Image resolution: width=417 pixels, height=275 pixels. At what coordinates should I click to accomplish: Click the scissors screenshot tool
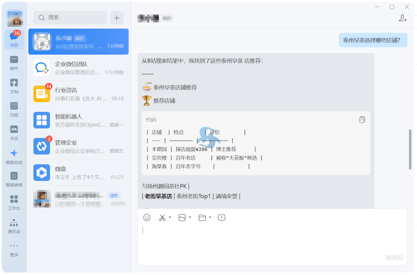point(162,218)
